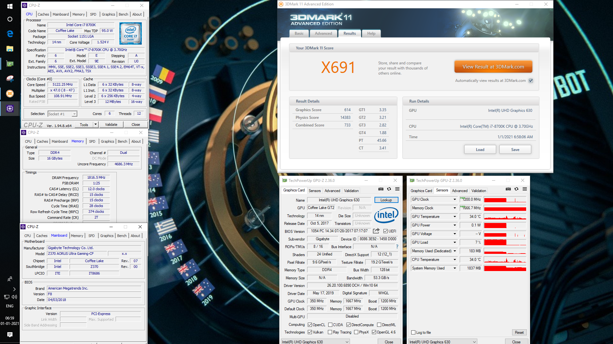Click the GPU Name field in GPU-Z
Viewport: 613px width, 344px height.
pyautogui.click(x=339, y=200)
